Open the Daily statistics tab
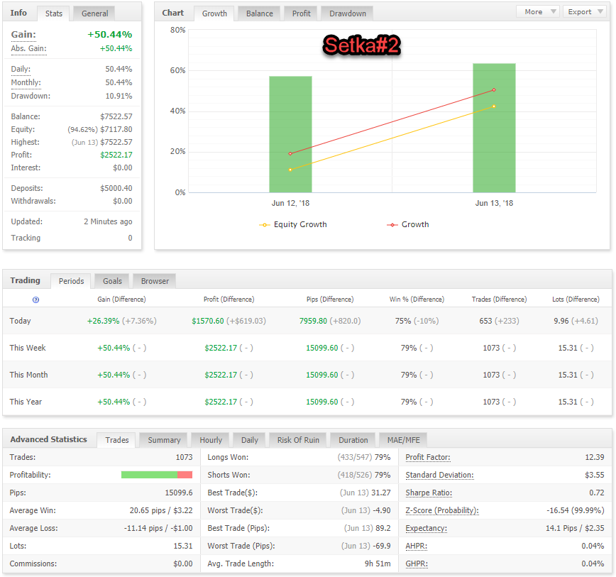 click(250, 440)
